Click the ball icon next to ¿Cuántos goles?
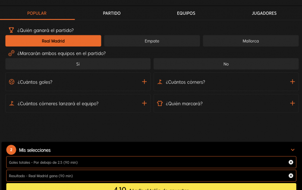This screenshot has width=302, height=190. coord(12,82)
